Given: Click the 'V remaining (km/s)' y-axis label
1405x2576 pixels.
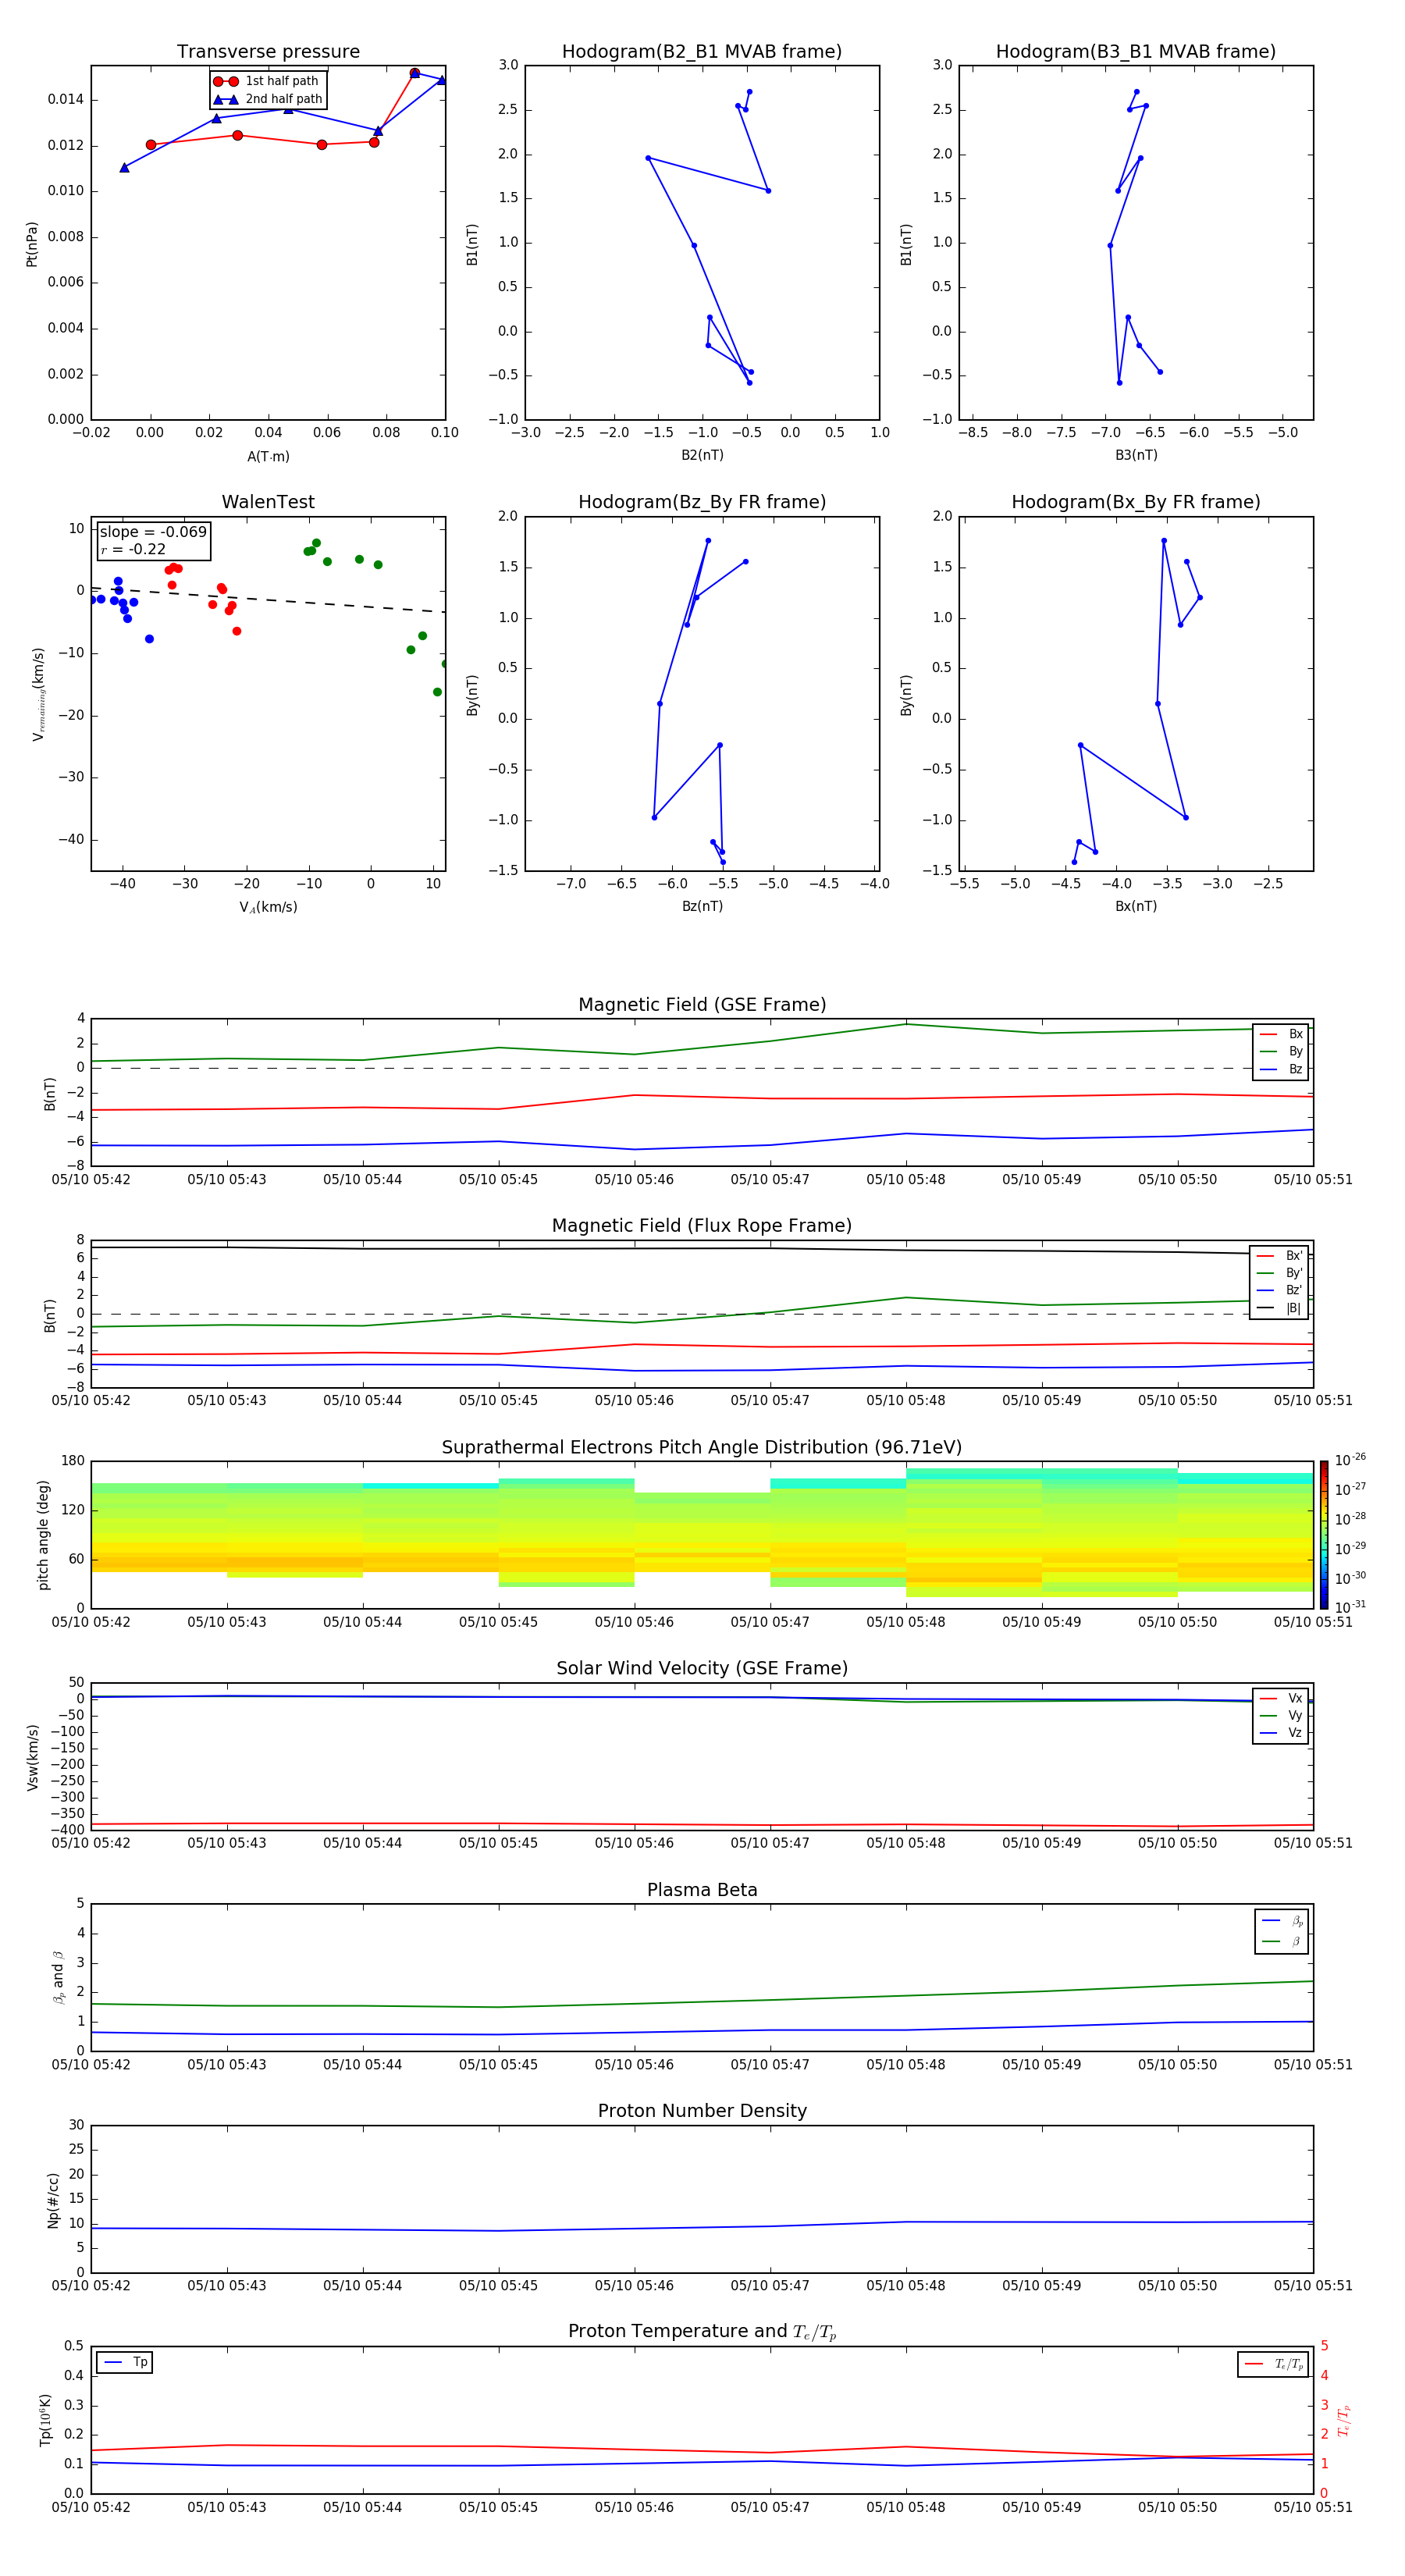Looking at the screenshot, I should pyautogui.click(x=38, y=694).
